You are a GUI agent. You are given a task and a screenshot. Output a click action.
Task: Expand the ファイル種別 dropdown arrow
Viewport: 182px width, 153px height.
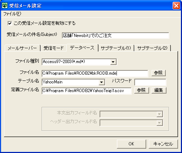(113, 62)
